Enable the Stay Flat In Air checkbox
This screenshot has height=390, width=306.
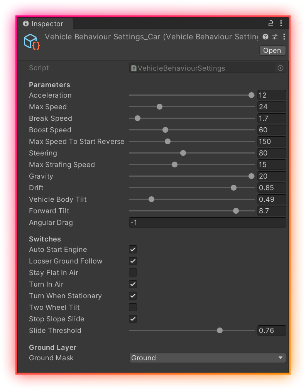133,273
